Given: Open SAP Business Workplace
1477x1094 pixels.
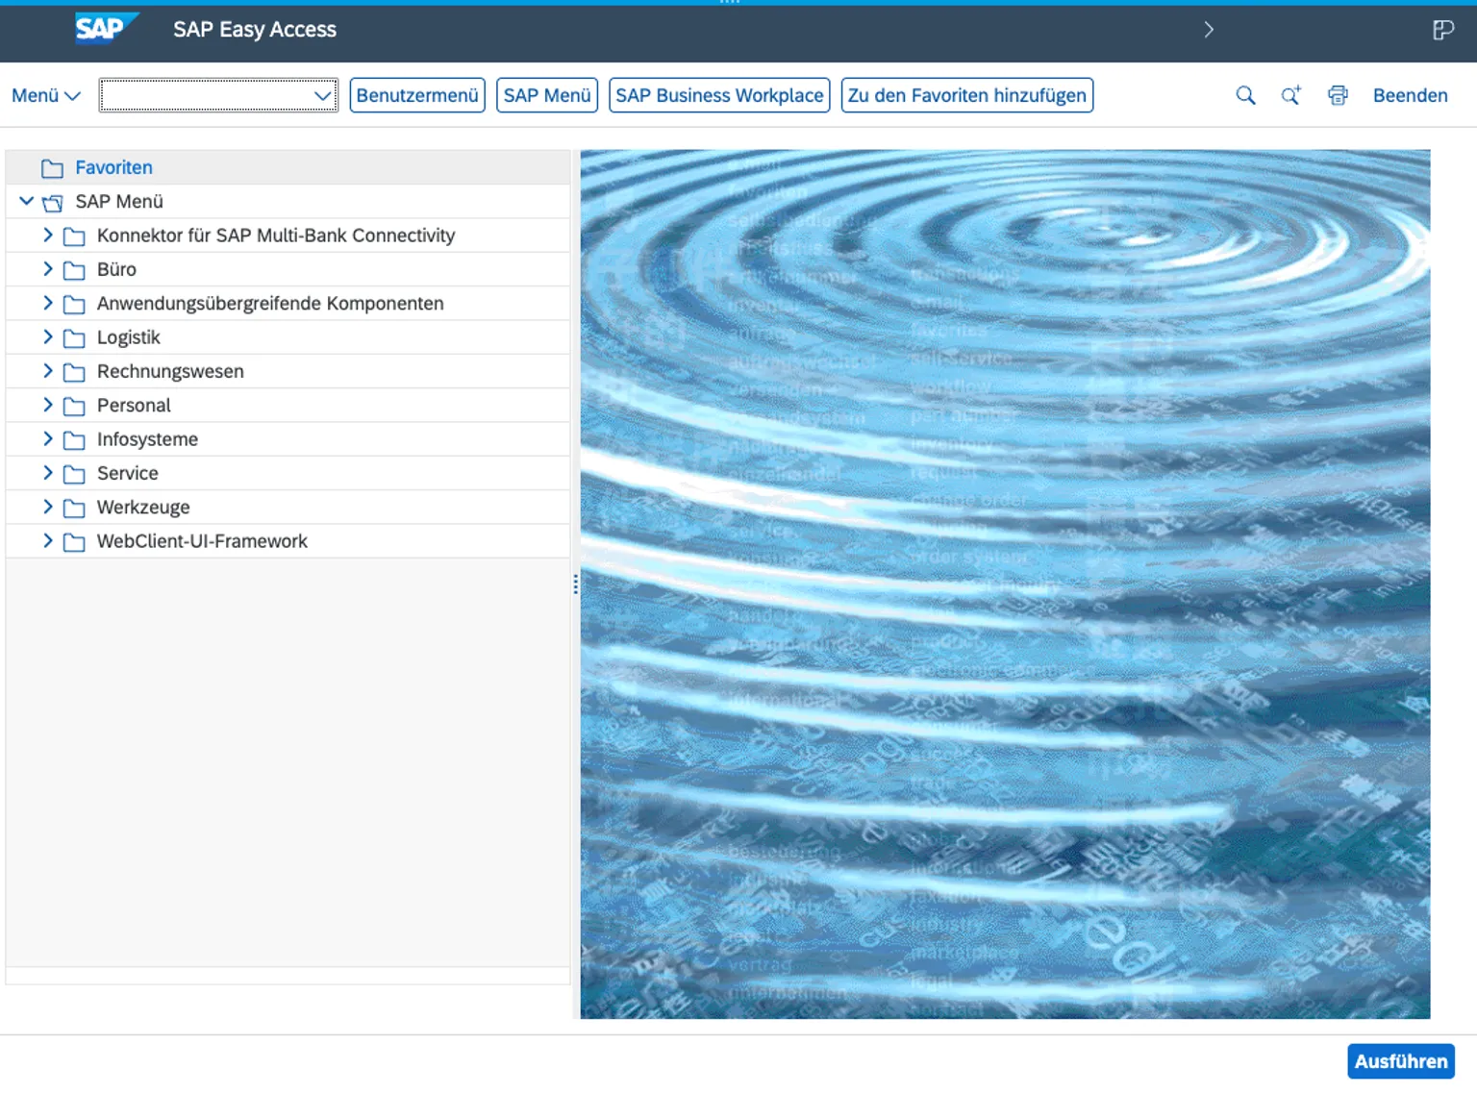Looking at the screenshot, I should point(719,95).
